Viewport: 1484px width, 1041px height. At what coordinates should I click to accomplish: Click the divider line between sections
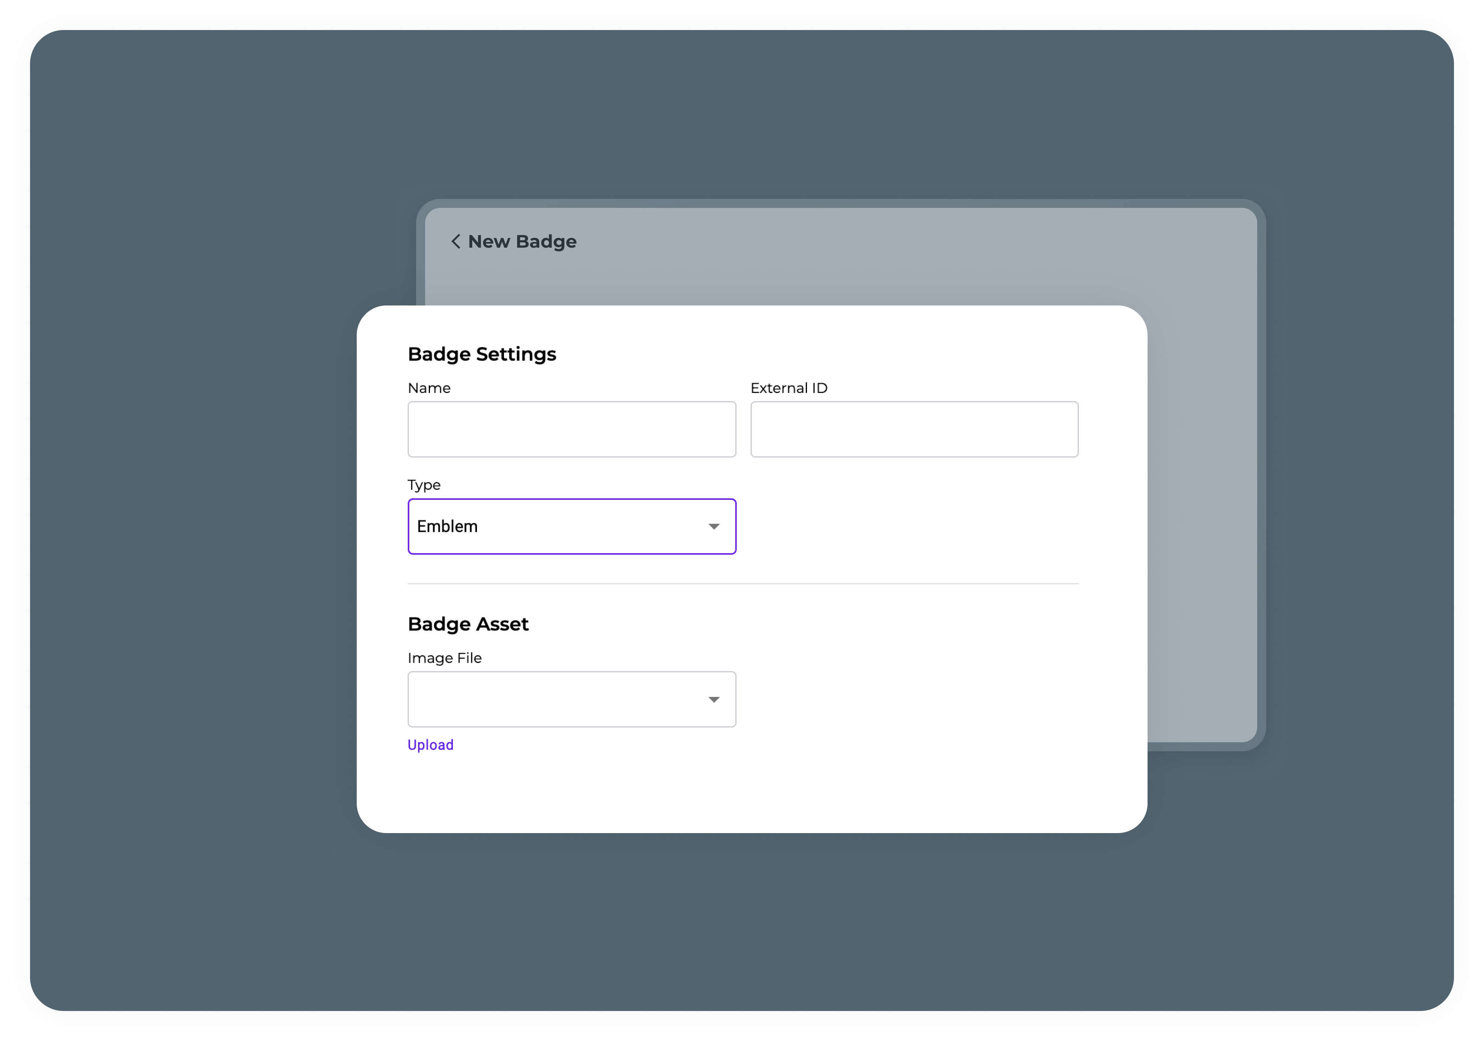click(x=743, y=584)
